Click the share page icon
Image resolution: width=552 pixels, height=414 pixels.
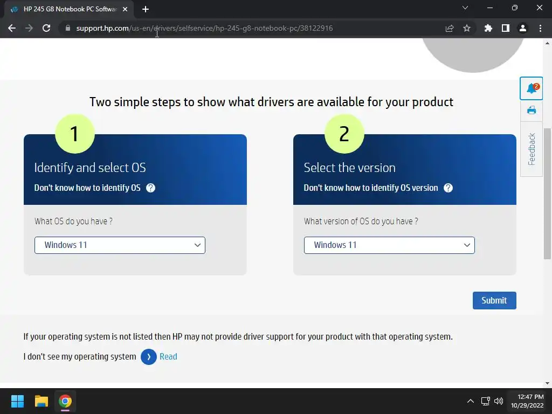[449, 28]
